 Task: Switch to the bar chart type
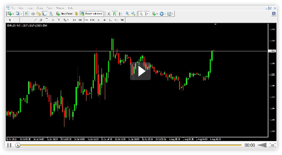[109, 14]
